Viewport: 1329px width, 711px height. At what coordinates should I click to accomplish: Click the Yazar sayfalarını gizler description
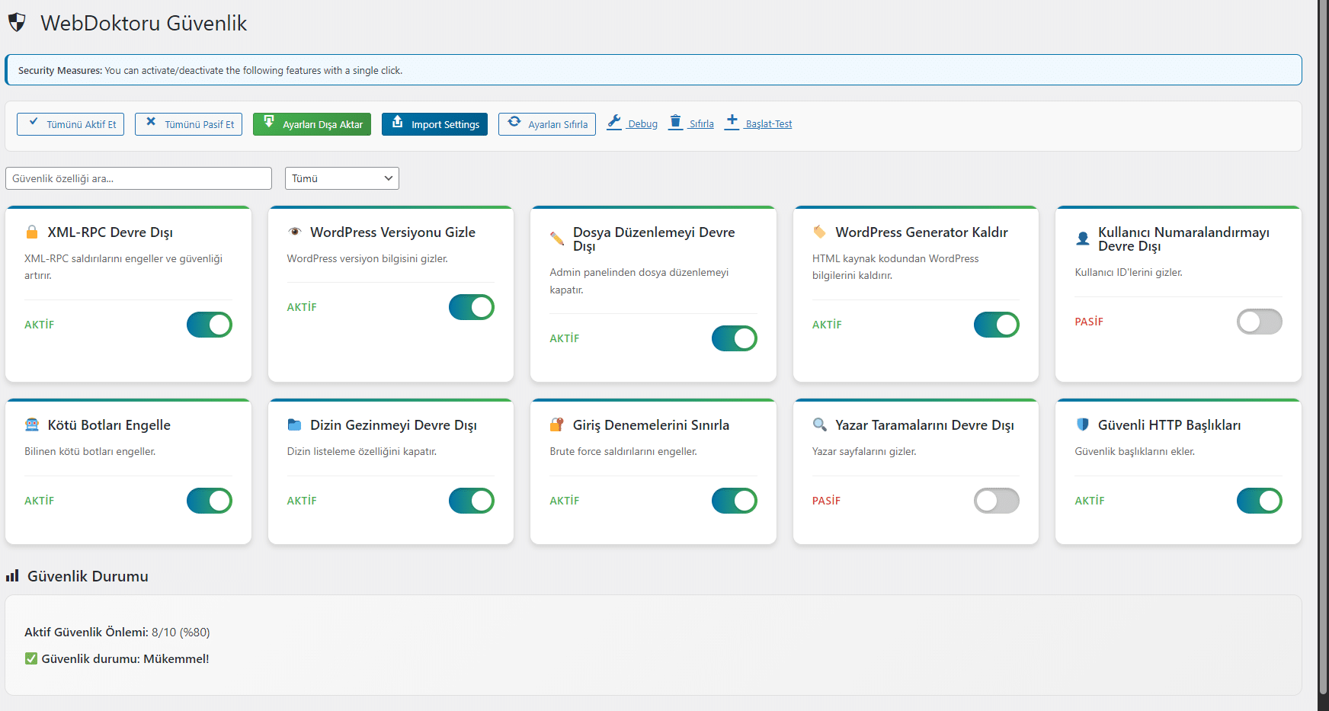(864, 451)
